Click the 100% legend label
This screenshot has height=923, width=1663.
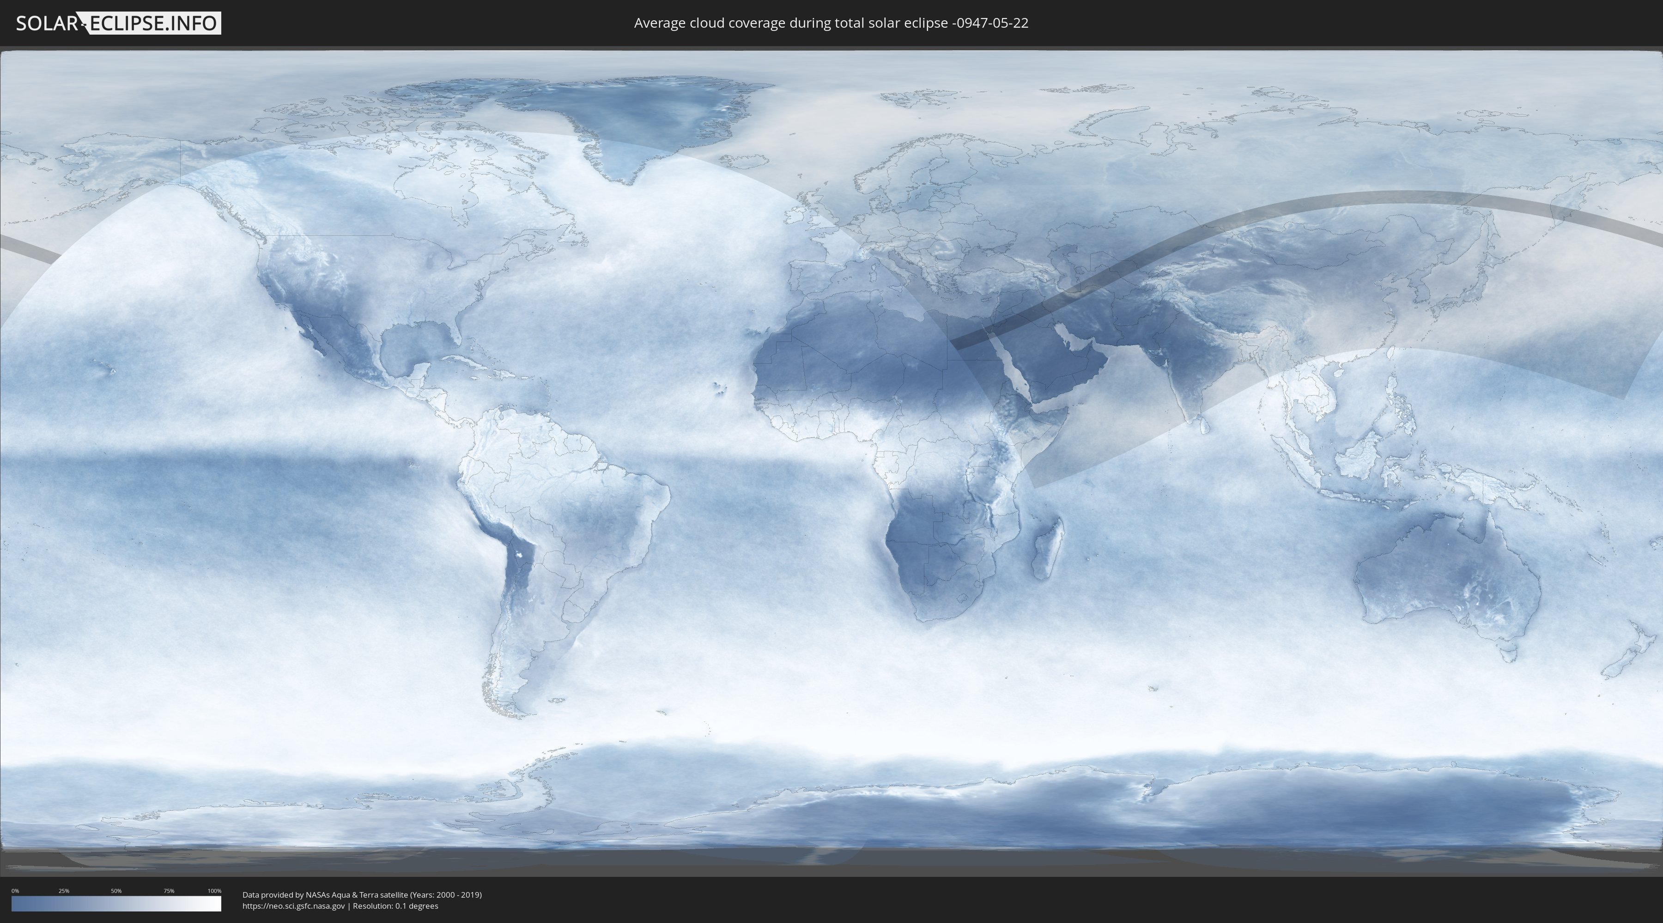(214, 891)
